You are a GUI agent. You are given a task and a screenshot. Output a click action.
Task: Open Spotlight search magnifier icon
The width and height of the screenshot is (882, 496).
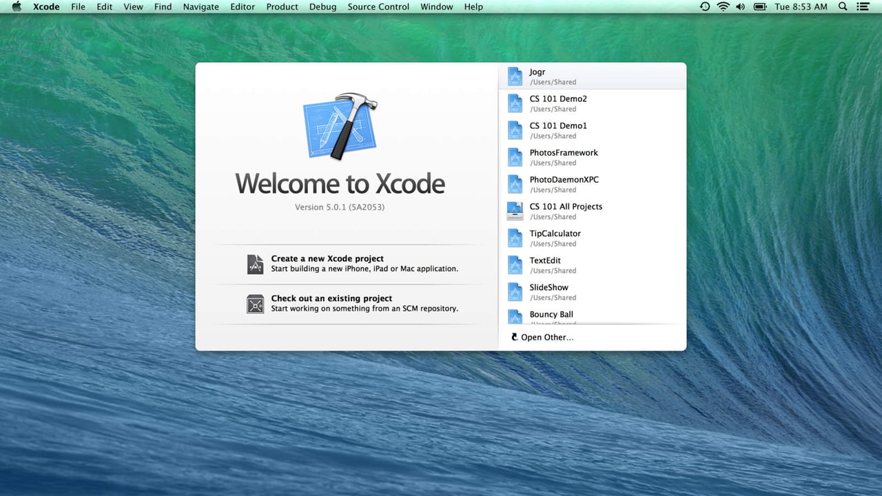click(x=843, y=7)
